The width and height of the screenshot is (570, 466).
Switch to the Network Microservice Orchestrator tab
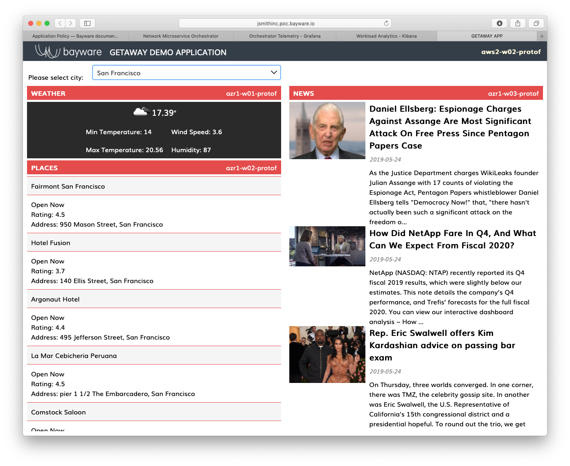point(181,36)
